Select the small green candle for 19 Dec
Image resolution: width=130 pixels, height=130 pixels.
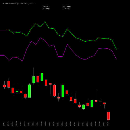click(83, 107)
